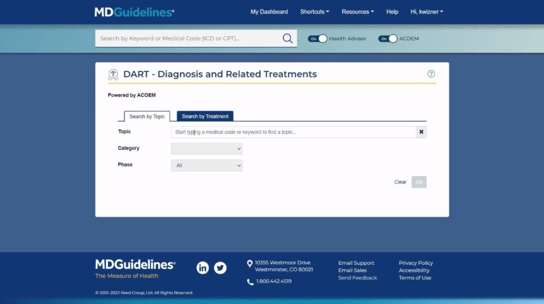Toggle the Health Advisor switch

point(318,38)
